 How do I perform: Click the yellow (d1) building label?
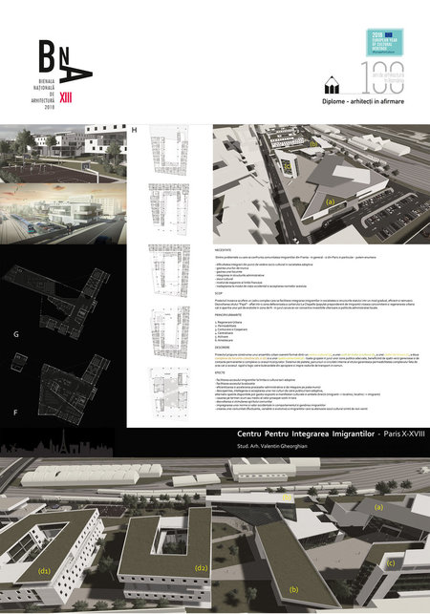click(44, 571)
